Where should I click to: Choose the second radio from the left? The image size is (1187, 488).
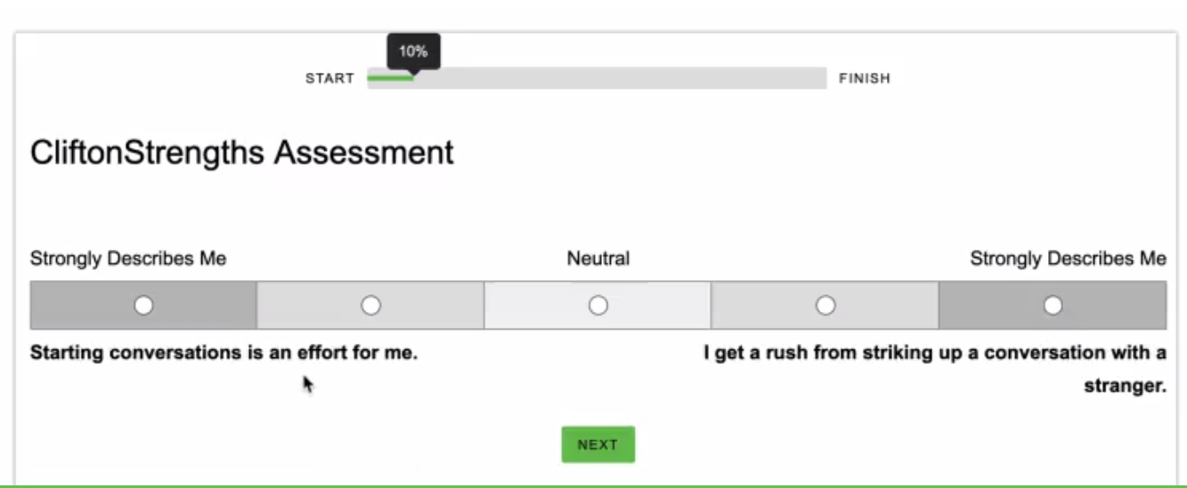(x=370, y=306)
